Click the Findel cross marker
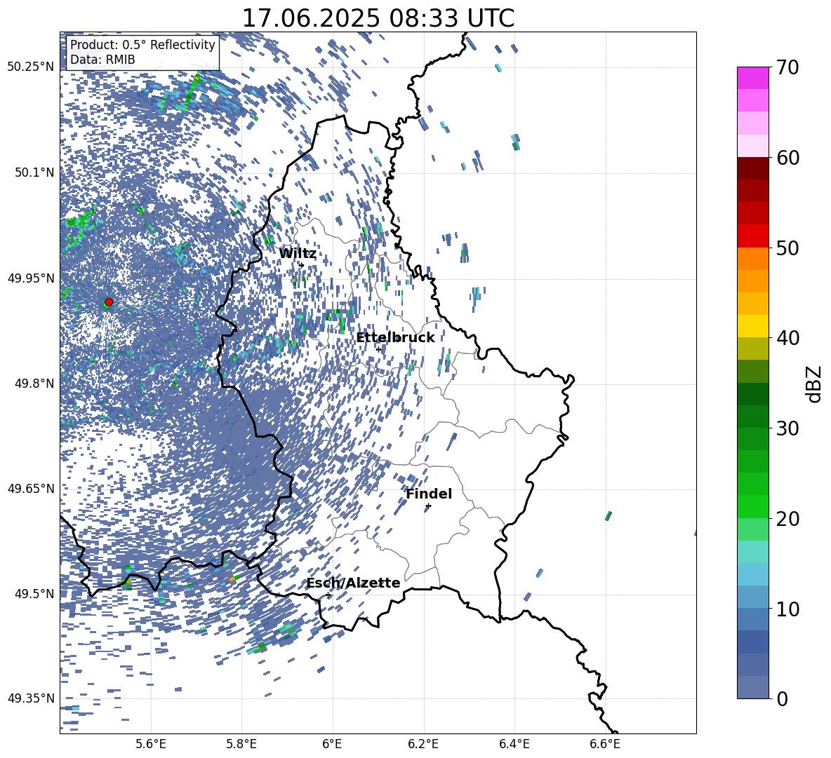 (428, 506)
